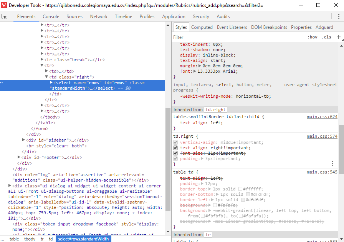This screenshot has height=242, width=344.
Task: Switch to the Application tab
Action: (174, 17)
